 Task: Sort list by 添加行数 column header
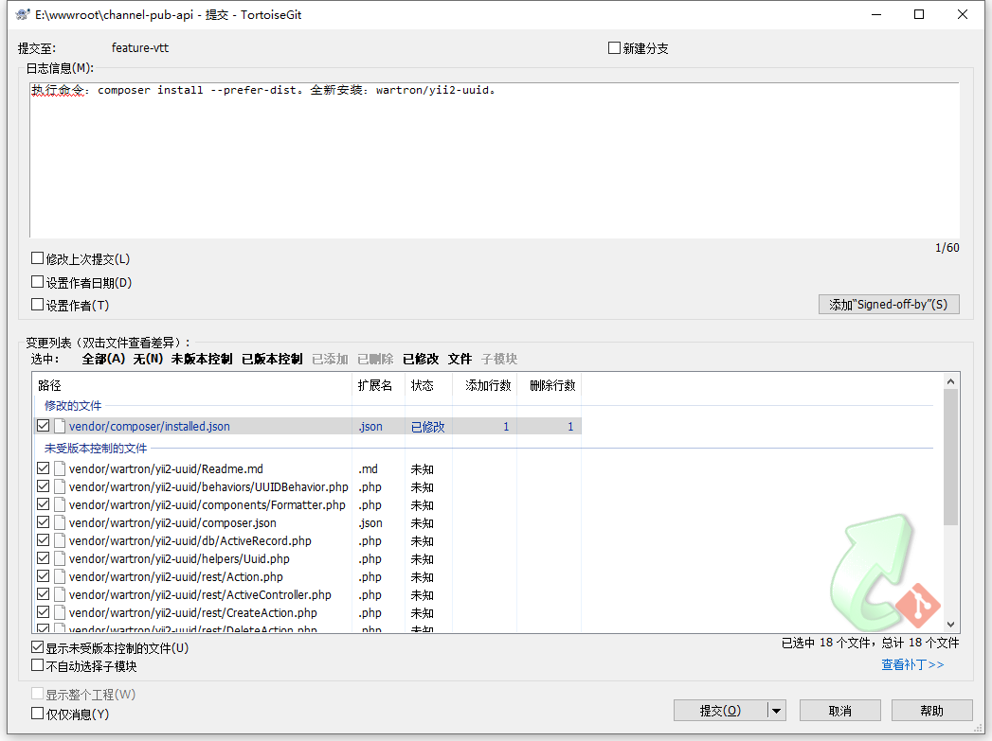tap(485, 385)
